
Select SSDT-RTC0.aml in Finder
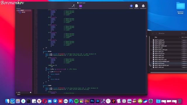(x=160, y=64)
